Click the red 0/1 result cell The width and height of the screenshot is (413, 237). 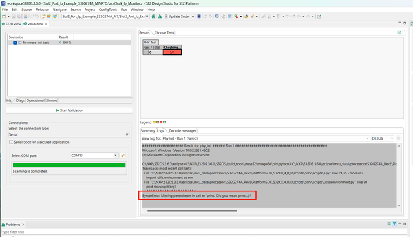(172, 52)
